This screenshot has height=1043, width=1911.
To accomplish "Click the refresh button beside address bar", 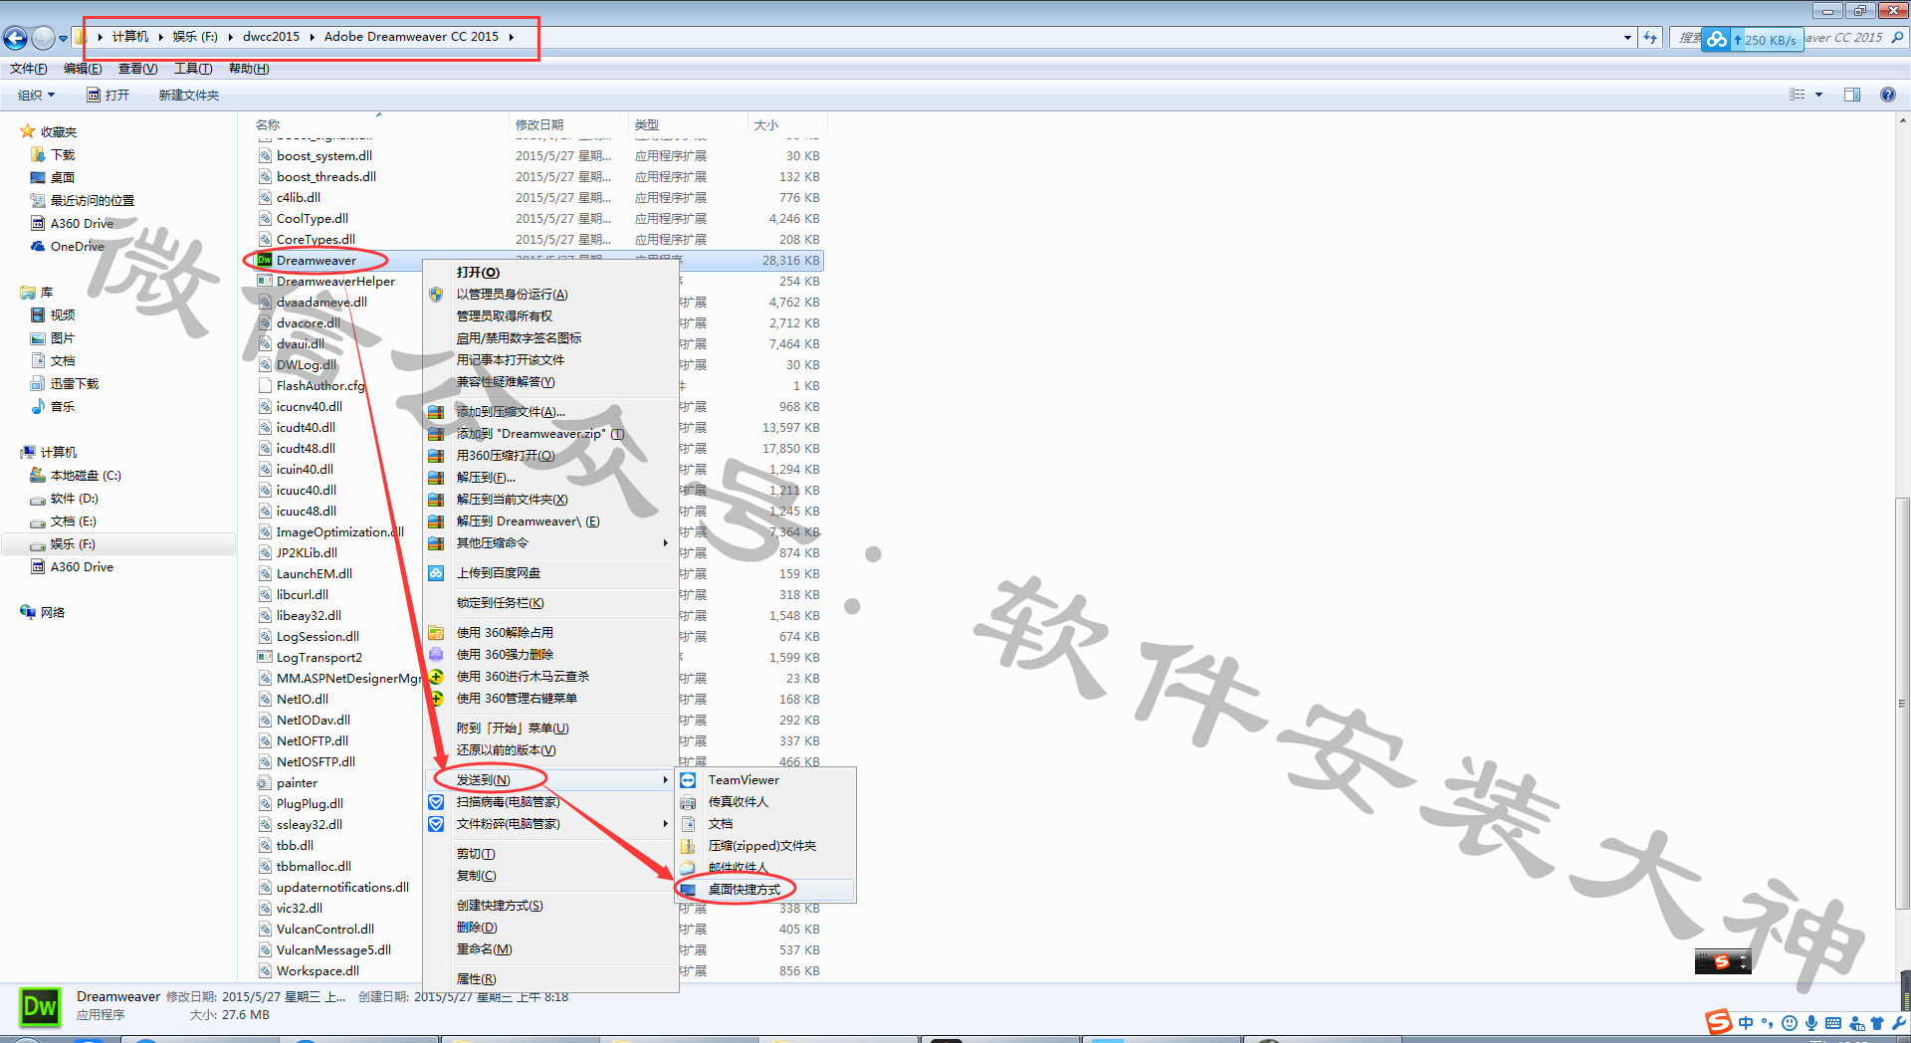I will (1650, 38).
